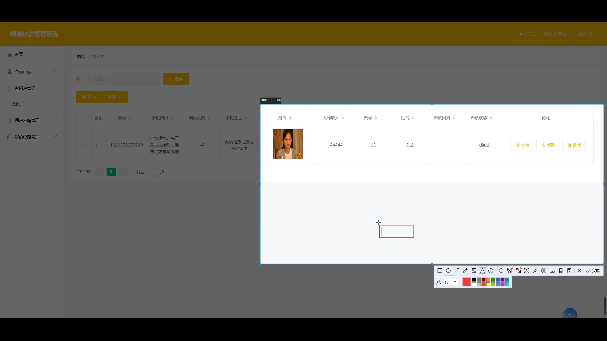
Task: Select the rectangle annotation tool
Action: 439,271
